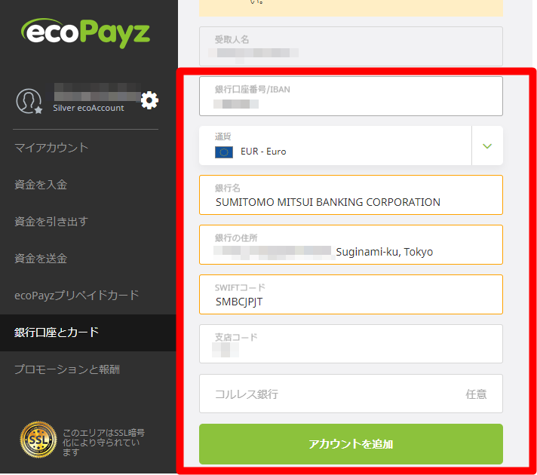Click the アカウントを追加 button
The width and height of the screenshot is (537, 475).
tap(351, 444)
